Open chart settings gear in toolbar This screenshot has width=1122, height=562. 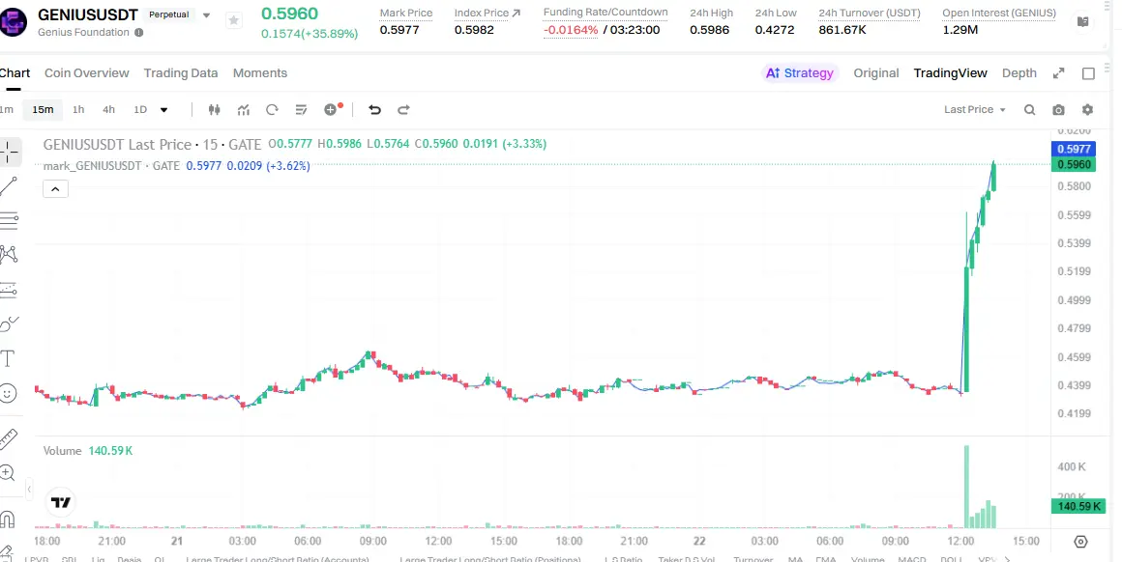coord(1087,109)
